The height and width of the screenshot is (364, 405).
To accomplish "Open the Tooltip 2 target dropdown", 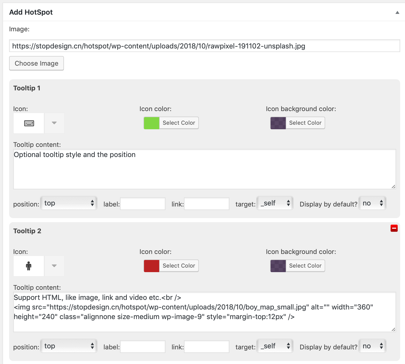I will click(275, 346).
